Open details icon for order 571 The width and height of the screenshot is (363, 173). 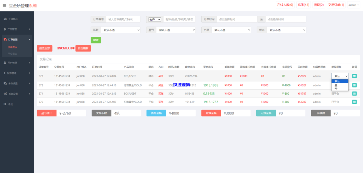point(354,94)
